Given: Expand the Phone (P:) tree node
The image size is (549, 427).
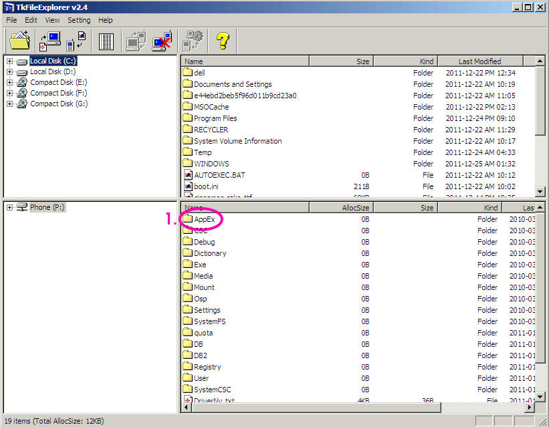Looking at the screenshot, I should (x=9, y=208).
